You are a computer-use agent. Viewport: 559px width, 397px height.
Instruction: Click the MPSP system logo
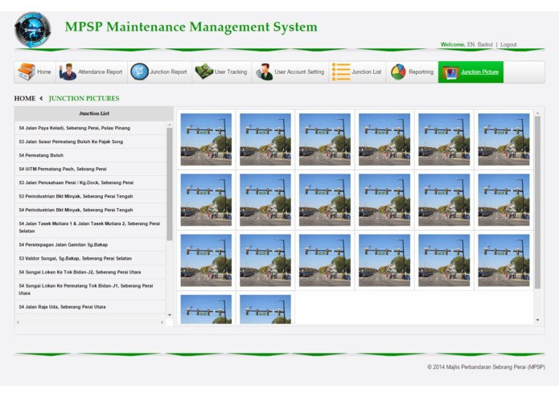32,30
